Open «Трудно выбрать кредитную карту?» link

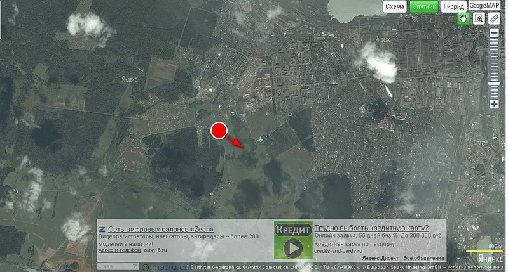pyautogui.click(x=371, y=229)
